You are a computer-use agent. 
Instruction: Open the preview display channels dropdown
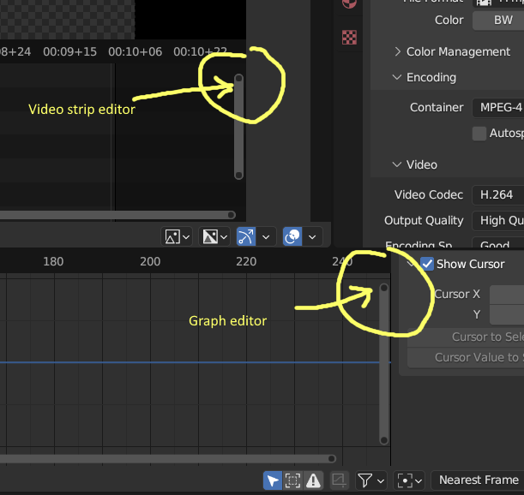pos(177,237)
